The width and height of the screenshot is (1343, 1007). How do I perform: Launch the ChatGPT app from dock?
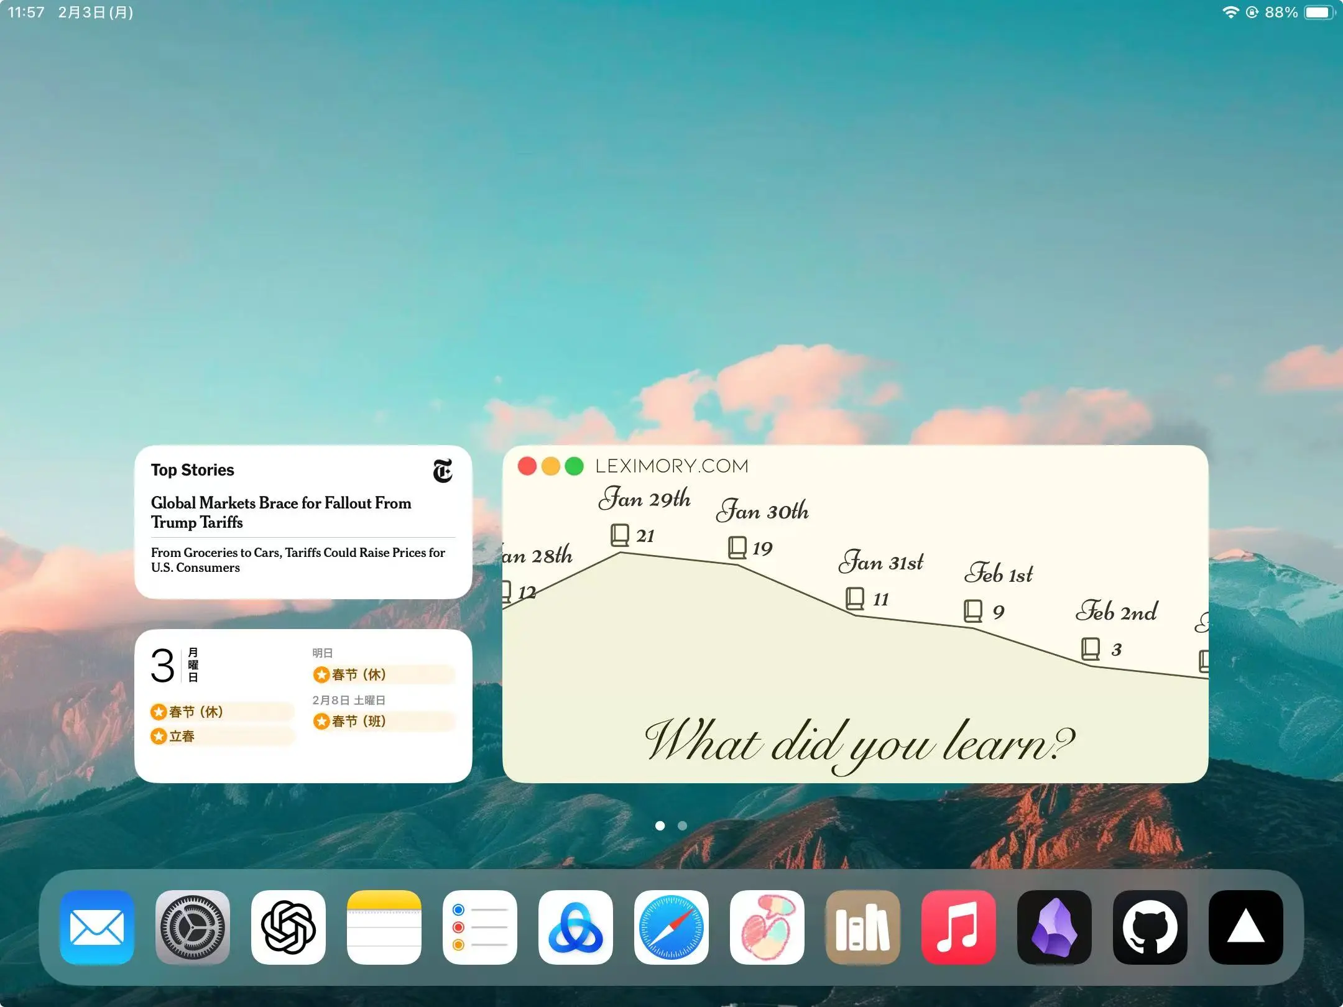pyautogui.click(x=288, y=927)
